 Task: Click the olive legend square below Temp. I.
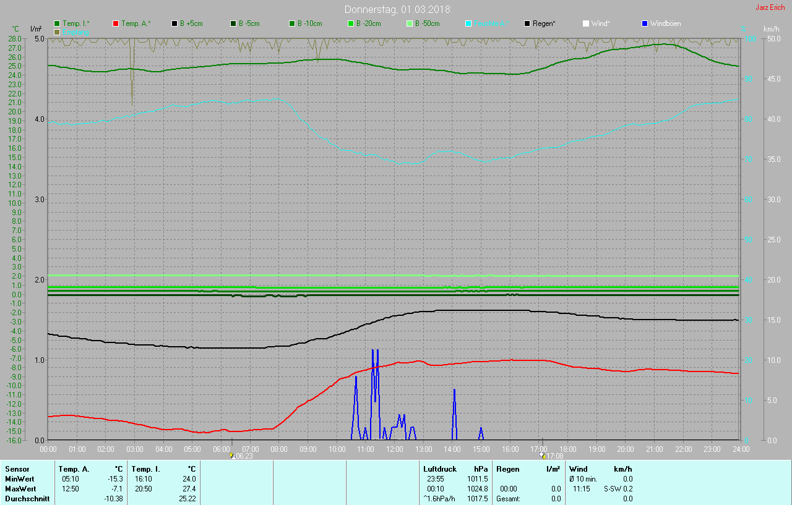[x=58, y=32]
